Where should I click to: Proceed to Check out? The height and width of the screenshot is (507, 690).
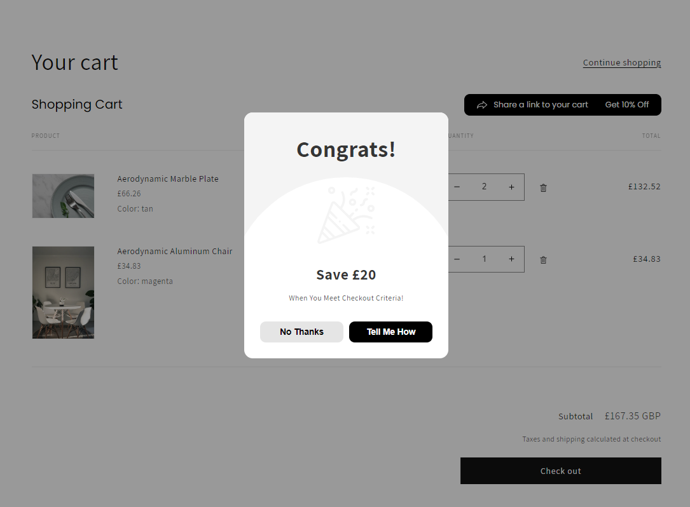(560, 471)
